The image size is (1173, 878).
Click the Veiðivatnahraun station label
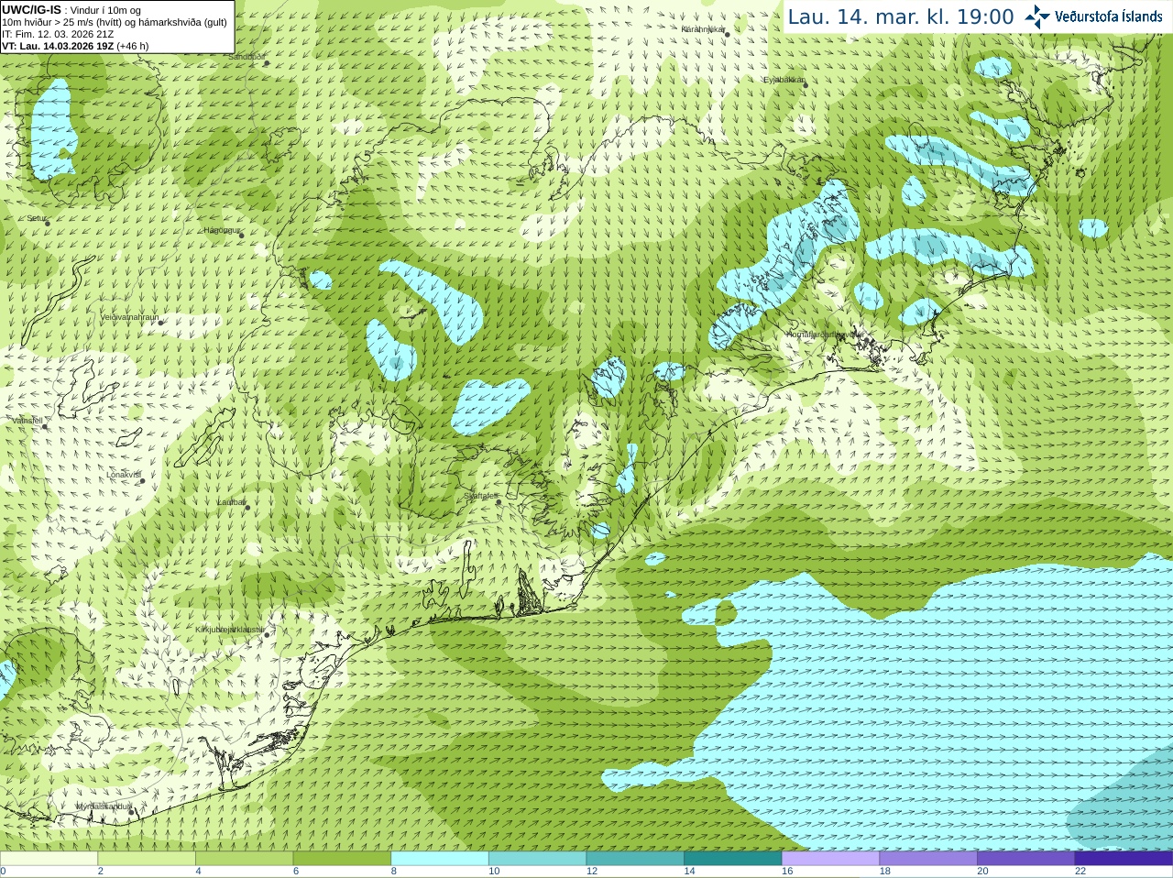(129, 317)
